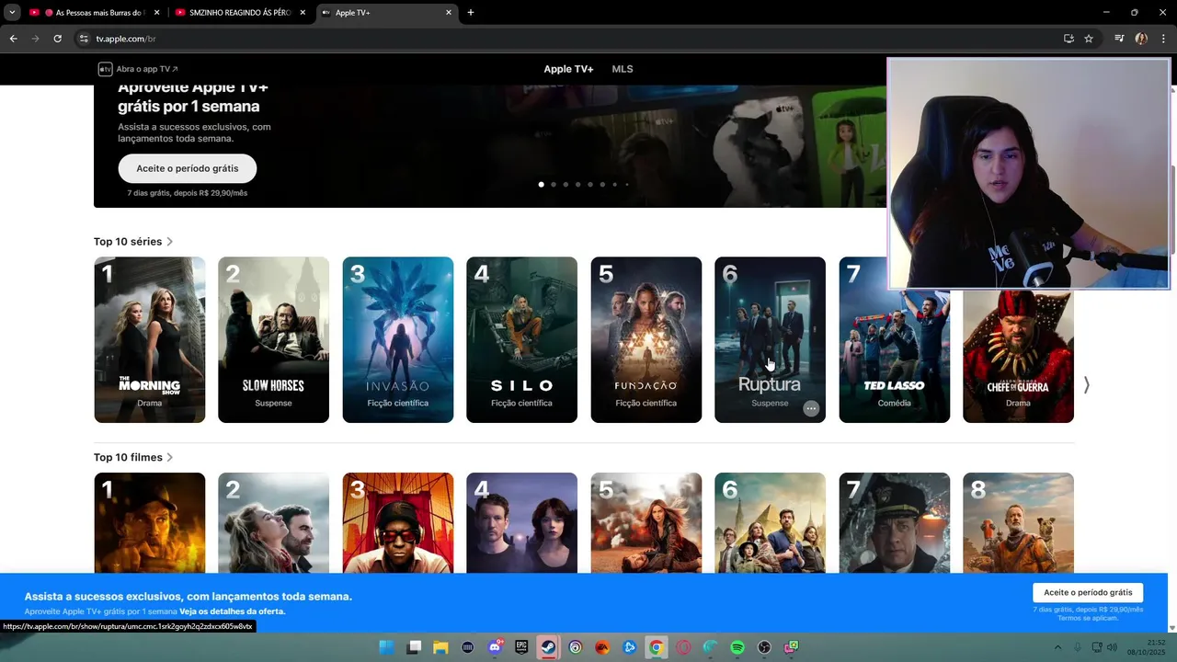The width and height of the screenshot is (1177, 662).
Task: Open the Slow Horses series card
Action: click(273, 340)
